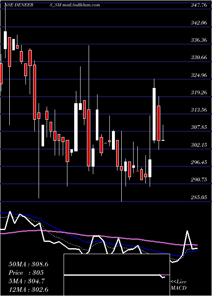The width and height of the screenshot is (212, 296).
Task: Click the 285.05 price axis label
Action: pos(199,197)
